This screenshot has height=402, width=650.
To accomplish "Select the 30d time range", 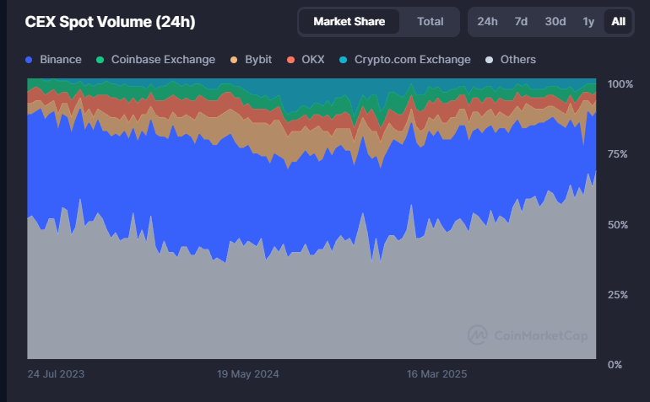I will [555, 22].
